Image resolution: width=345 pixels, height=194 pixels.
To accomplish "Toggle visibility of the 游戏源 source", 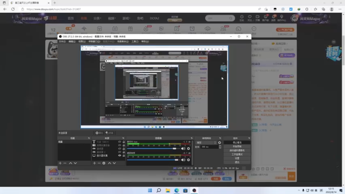I will click(x=119, y=149).
